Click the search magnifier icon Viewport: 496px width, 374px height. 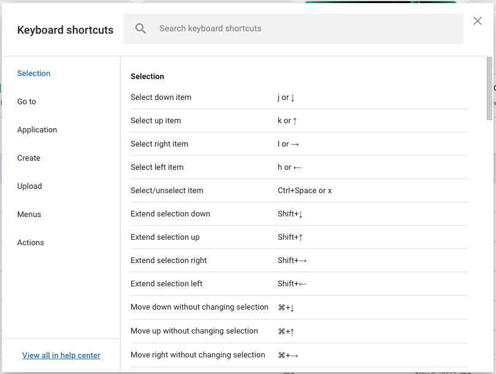pos(141,29)
